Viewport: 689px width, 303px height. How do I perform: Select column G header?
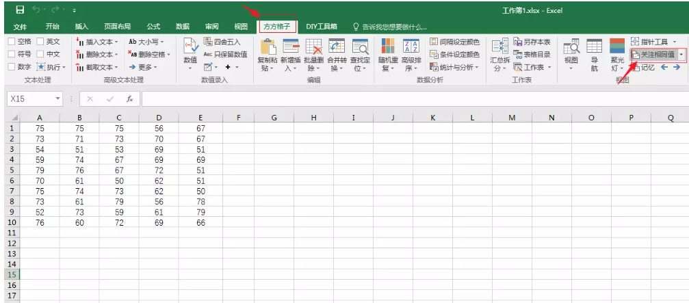point(274,118)
